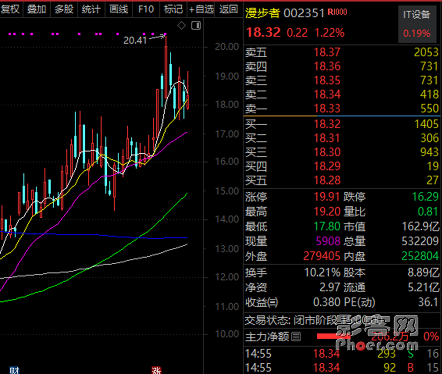
Task: Activate the 画线 drawing tool
Action: point(119,9)
